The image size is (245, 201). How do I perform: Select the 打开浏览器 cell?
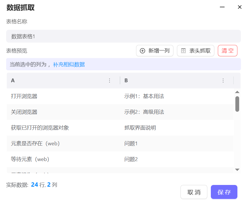coord(24,96)
